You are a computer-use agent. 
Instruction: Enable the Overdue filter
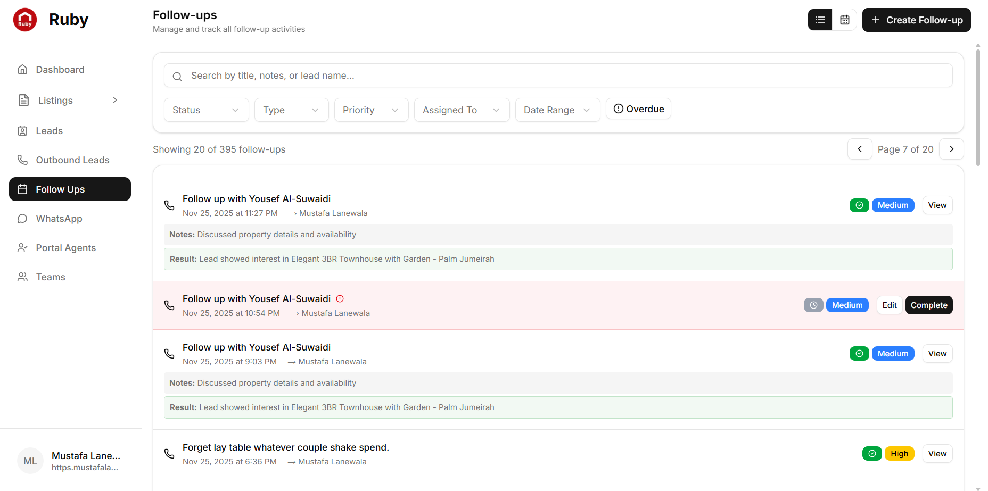click(638, 109)
